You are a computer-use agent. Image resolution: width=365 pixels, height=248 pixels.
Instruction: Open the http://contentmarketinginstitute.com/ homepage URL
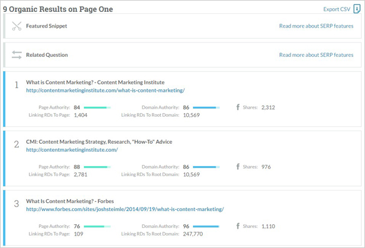coord(72,149)
